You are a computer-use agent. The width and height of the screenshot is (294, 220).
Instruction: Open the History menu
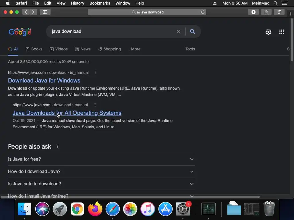pos(78,3)
